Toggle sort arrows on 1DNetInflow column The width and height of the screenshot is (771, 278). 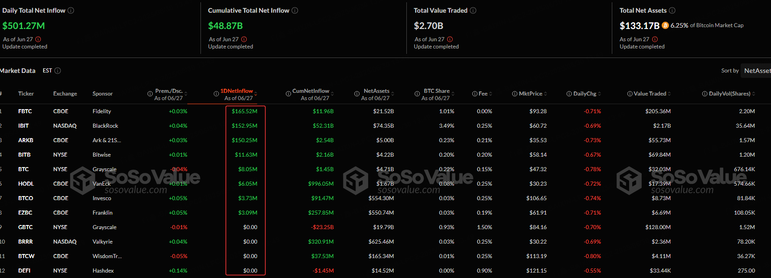tap(256, 94)
